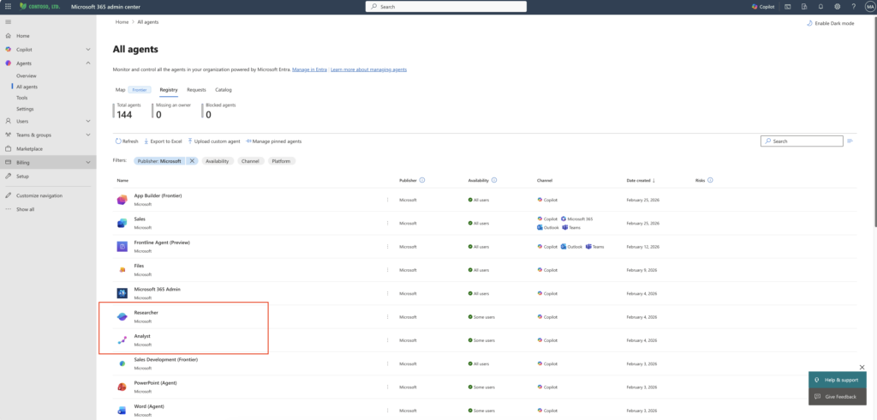Switch to the Requests tab

(196, 89)
